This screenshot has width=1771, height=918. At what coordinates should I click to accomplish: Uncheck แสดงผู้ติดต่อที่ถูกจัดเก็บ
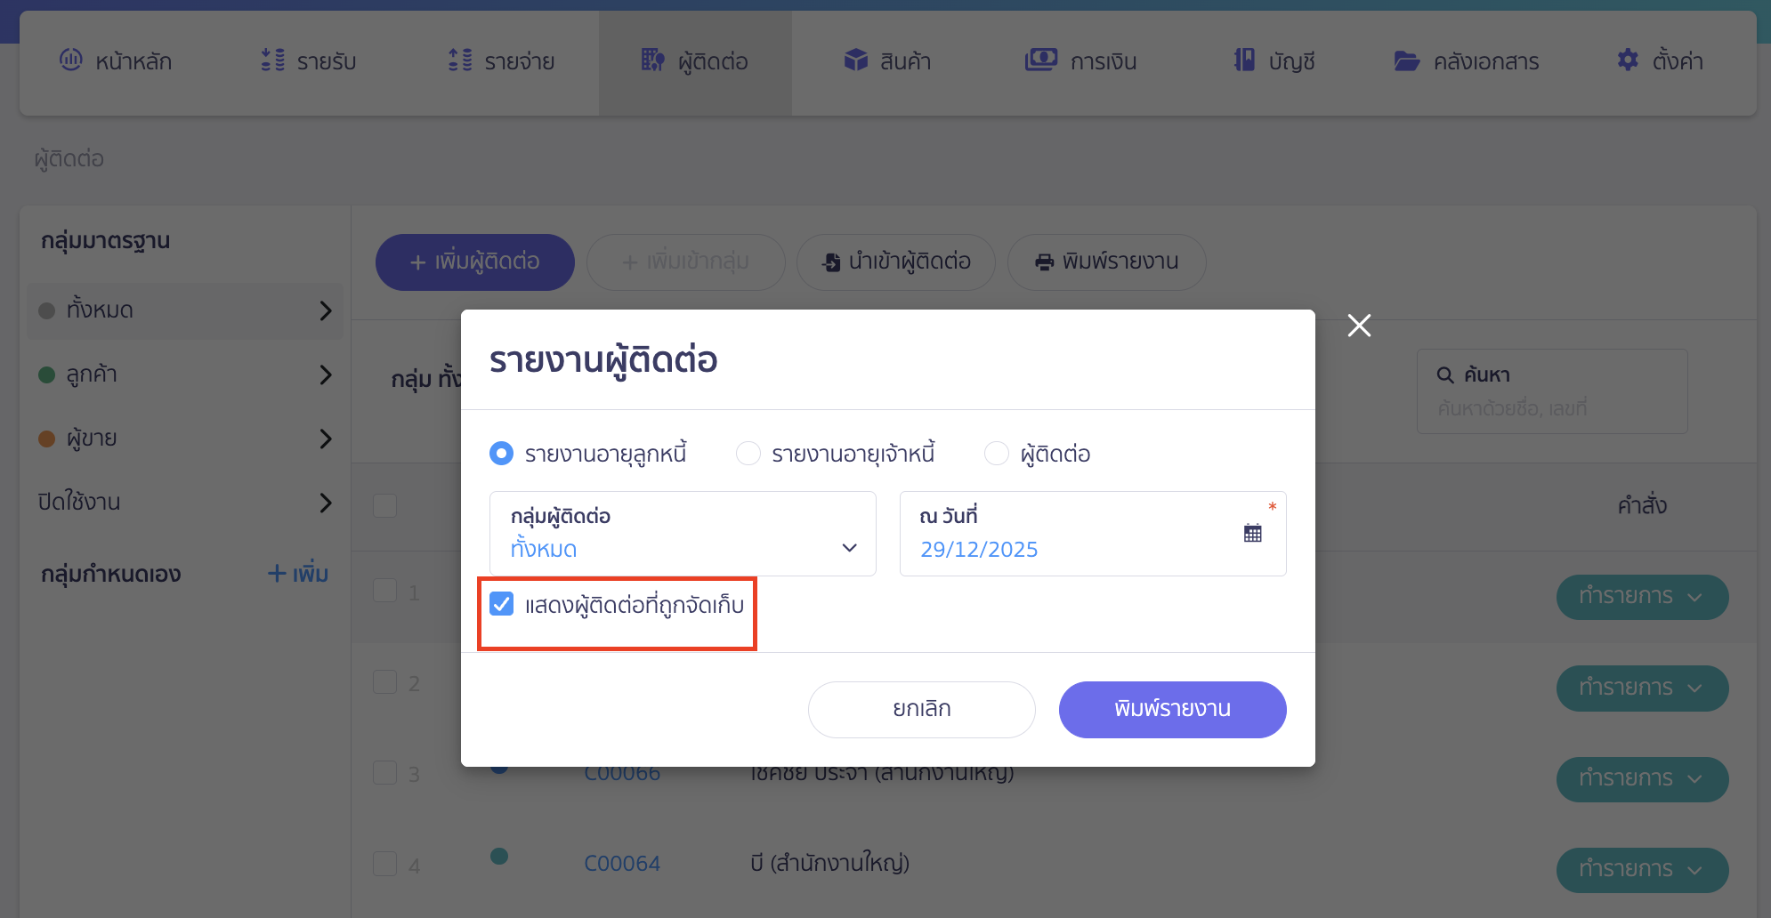(503, 604)
